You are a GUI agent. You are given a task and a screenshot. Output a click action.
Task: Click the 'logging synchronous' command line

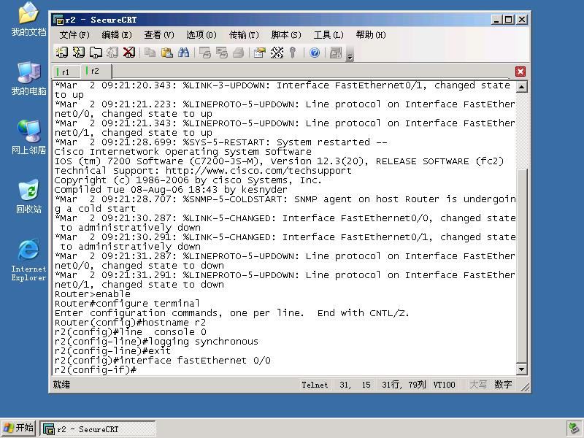156,342
